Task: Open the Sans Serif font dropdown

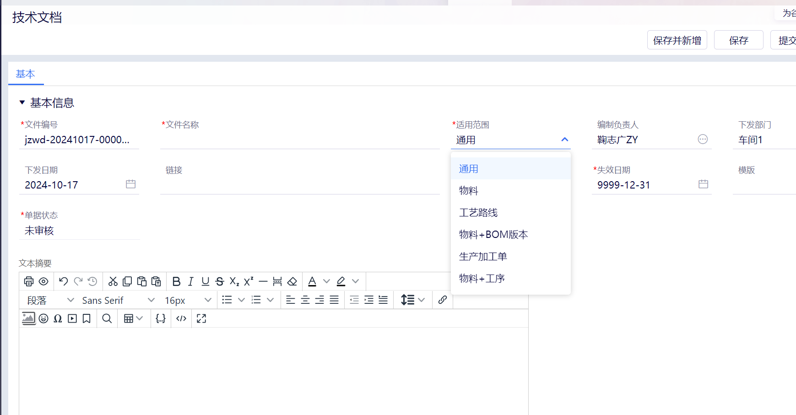Action: (x=118, y=300)
